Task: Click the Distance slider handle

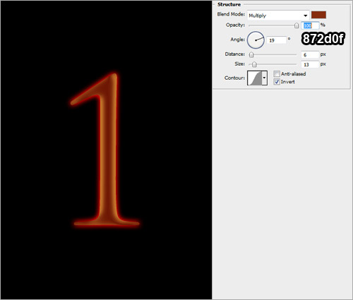Action: point(251,55)
